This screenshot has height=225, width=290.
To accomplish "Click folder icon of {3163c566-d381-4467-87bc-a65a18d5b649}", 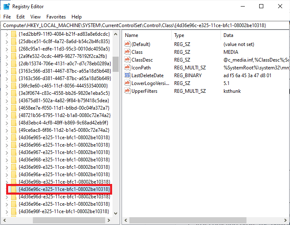I will click(x=14, y=78).
